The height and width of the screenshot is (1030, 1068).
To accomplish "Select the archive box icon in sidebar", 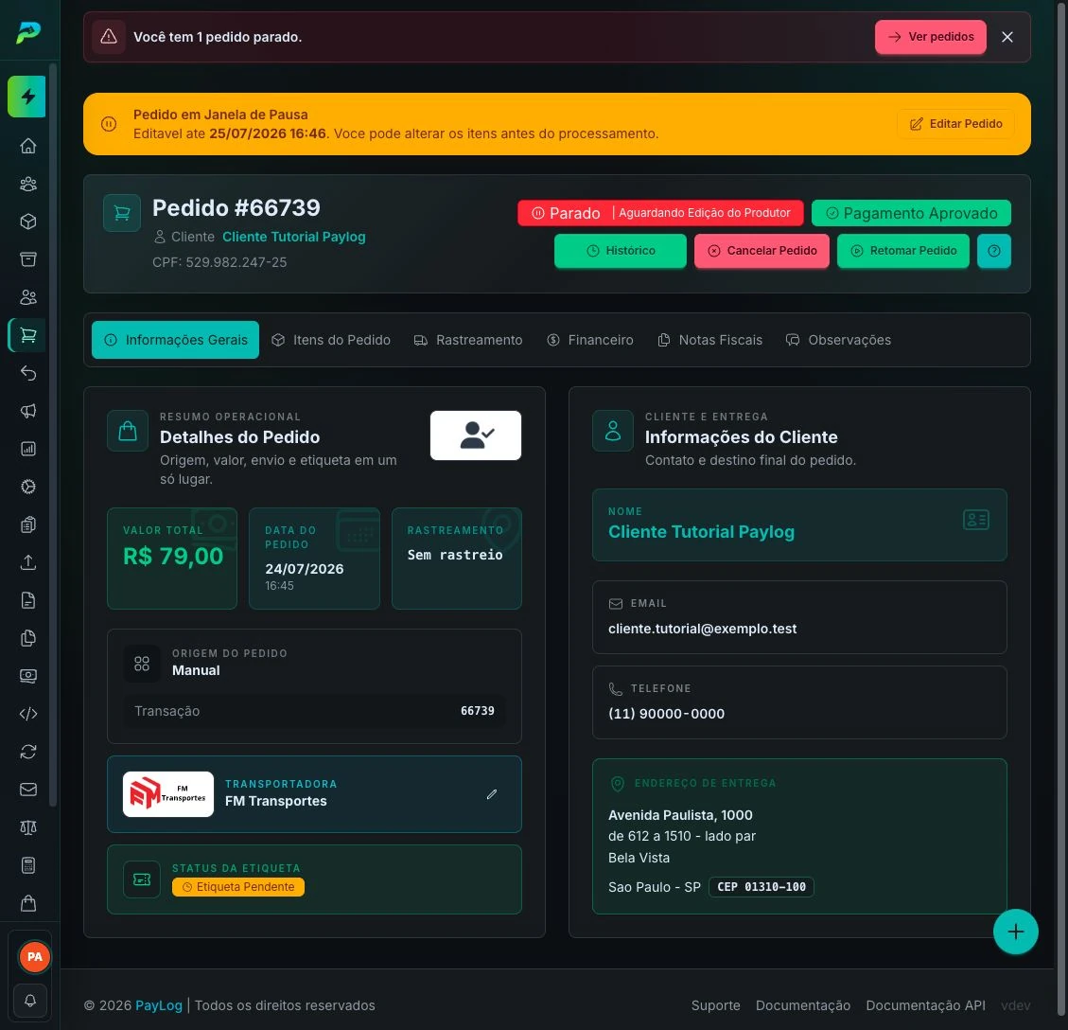I will 28,259.
